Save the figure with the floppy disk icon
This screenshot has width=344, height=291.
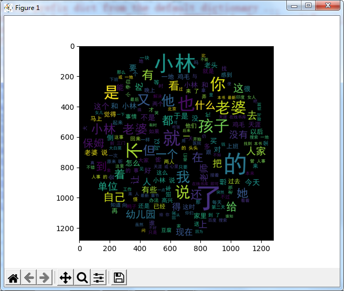click(119, 278)
